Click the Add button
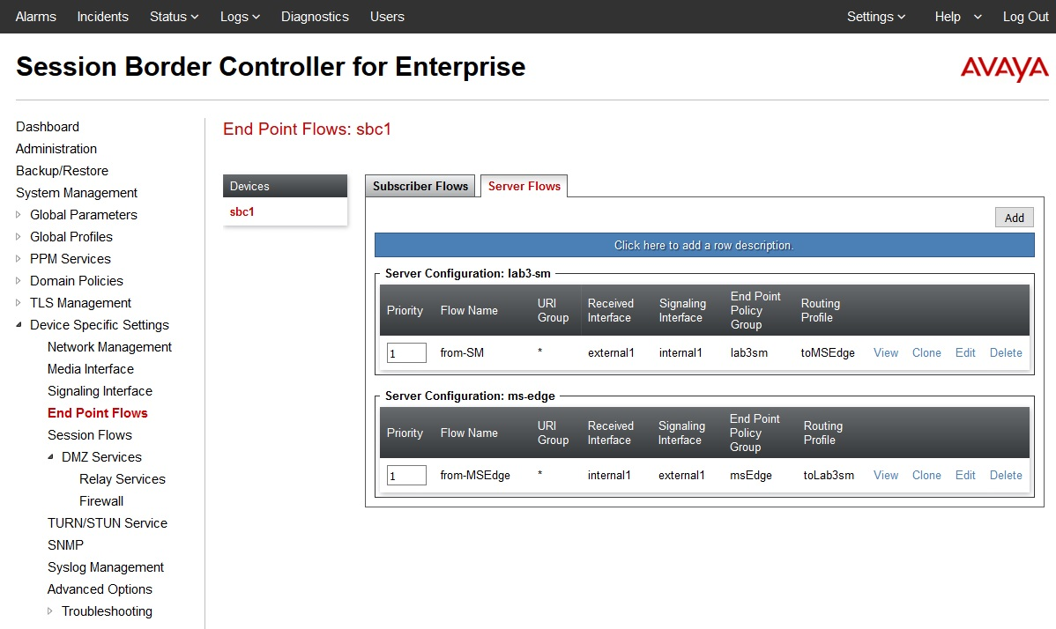Viewport: 1056px width, 629px height. click(1015, 218)
